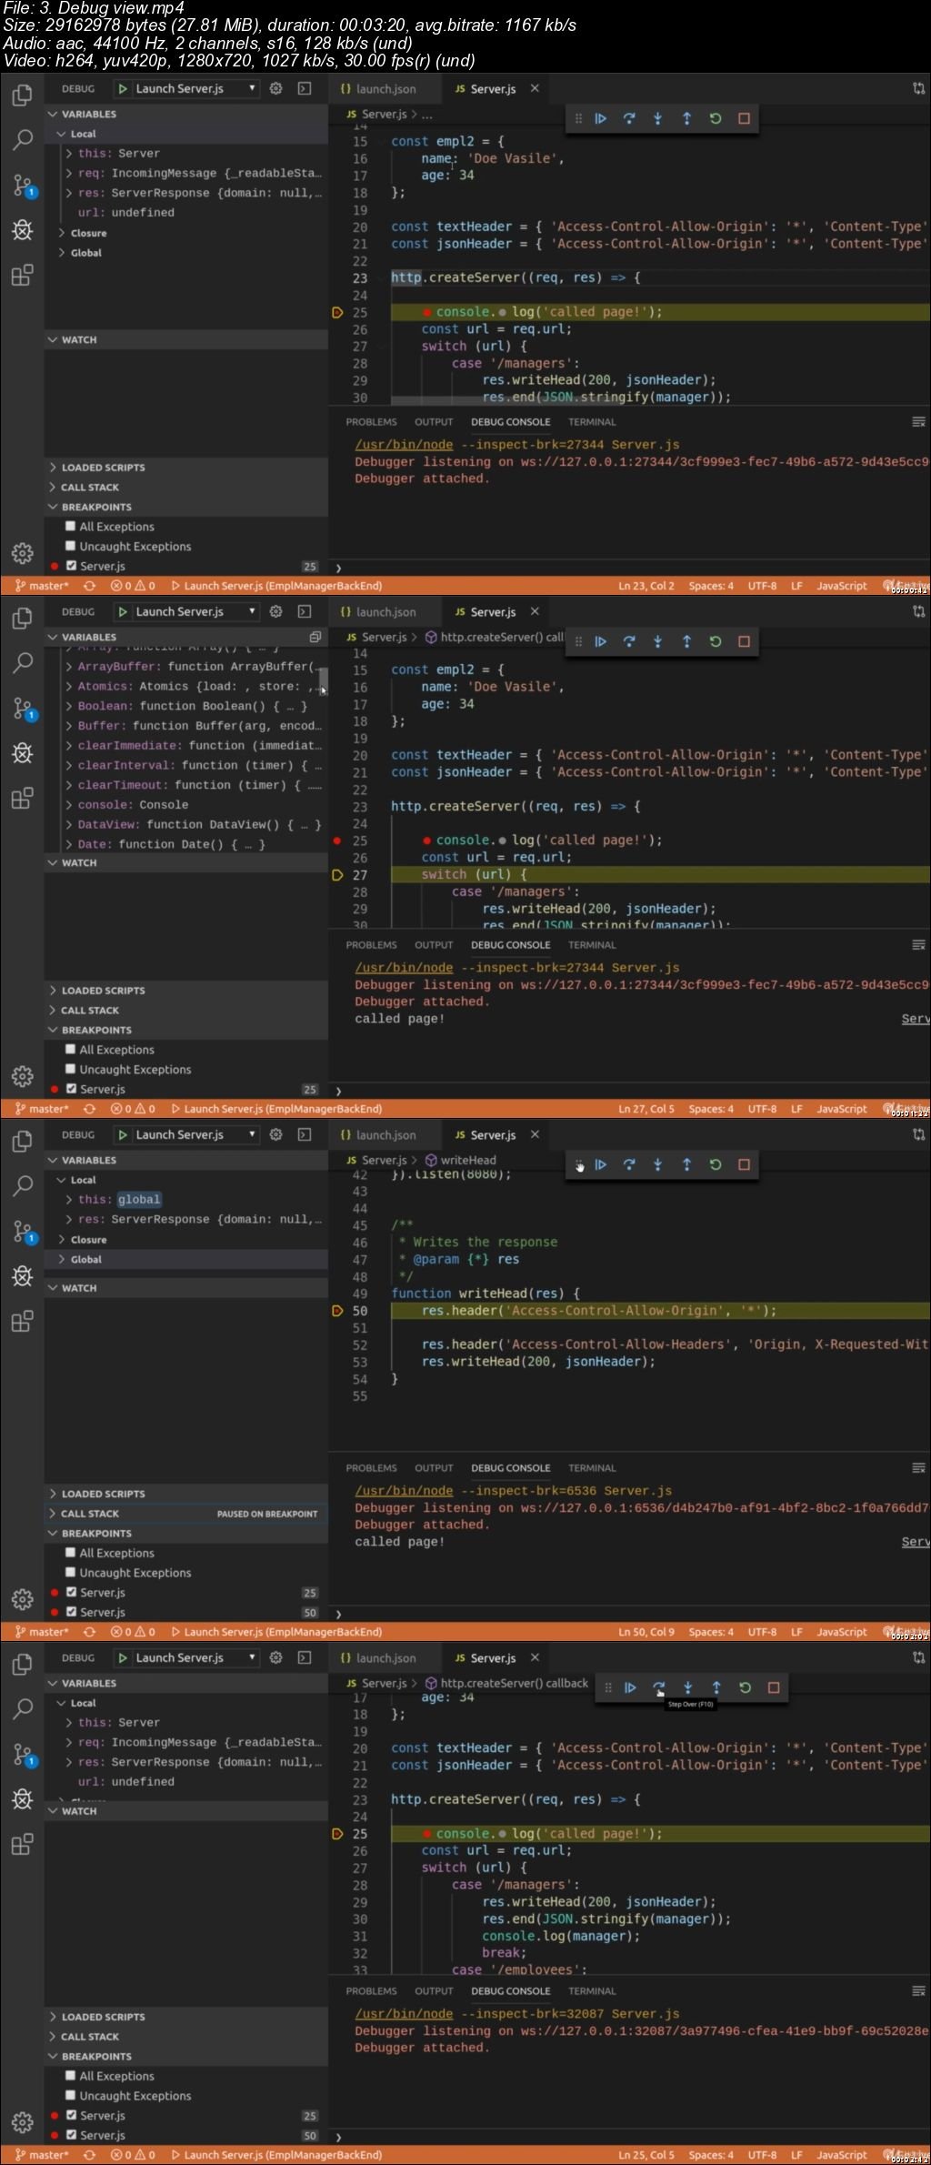This screenshot has height=2165, width=931.
Task: Stop debugging in the Ln 23, Col 2 frame
Action: [744, 118]
